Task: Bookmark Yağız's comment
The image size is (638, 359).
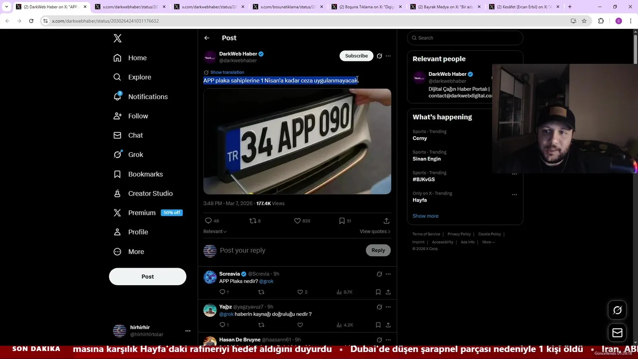Action: coord(378,325)
